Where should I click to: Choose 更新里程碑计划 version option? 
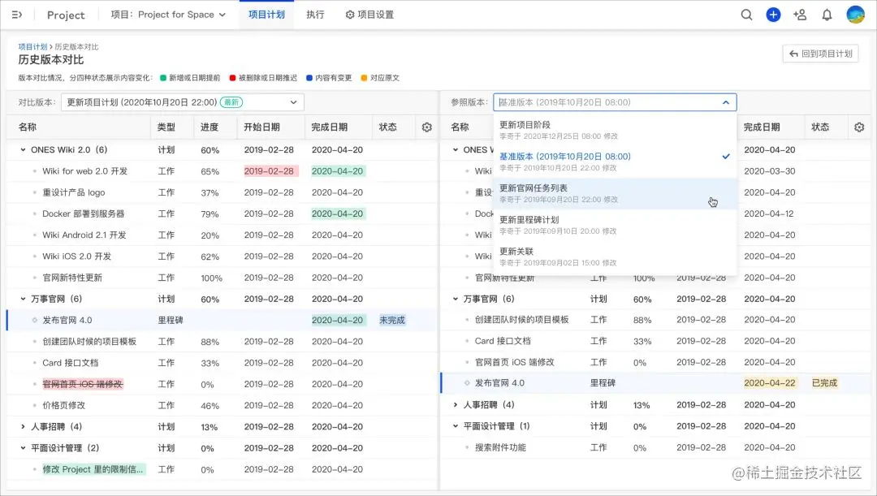coord(615,225)
